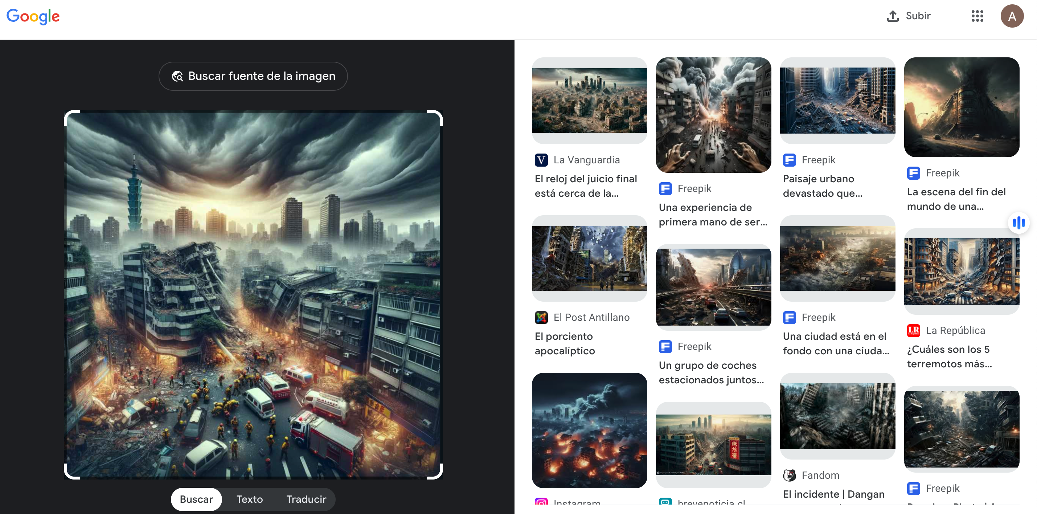1037x514 pixels.
Task: Open '¿Cuáles son los 5 terremotos' result
Action: pyautogui.click(x=949, y=356)
